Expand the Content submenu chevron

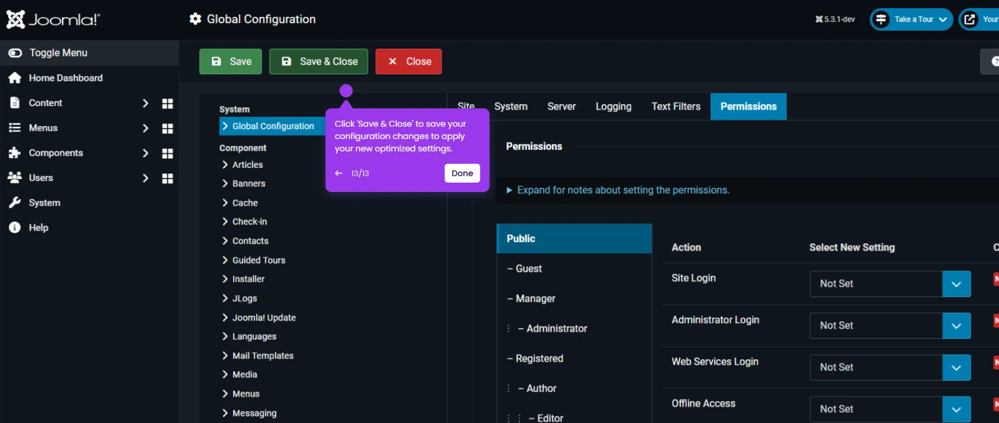tap(145, 103)
